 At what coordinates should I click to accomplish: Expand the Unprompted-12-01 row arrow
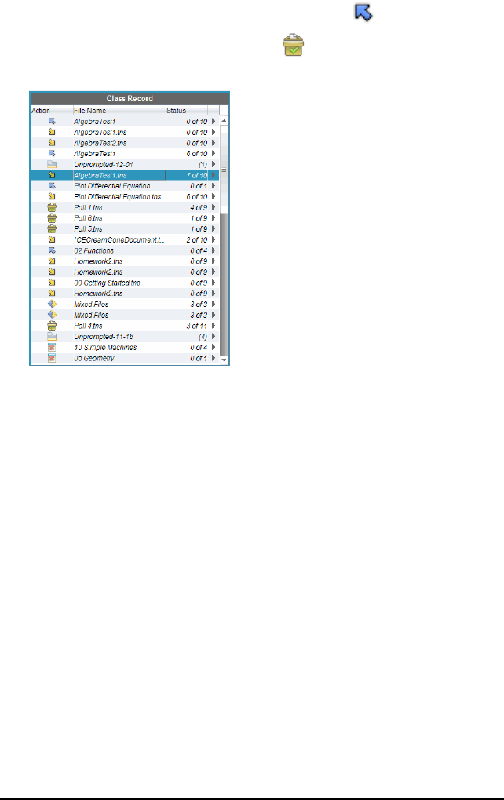214,164
